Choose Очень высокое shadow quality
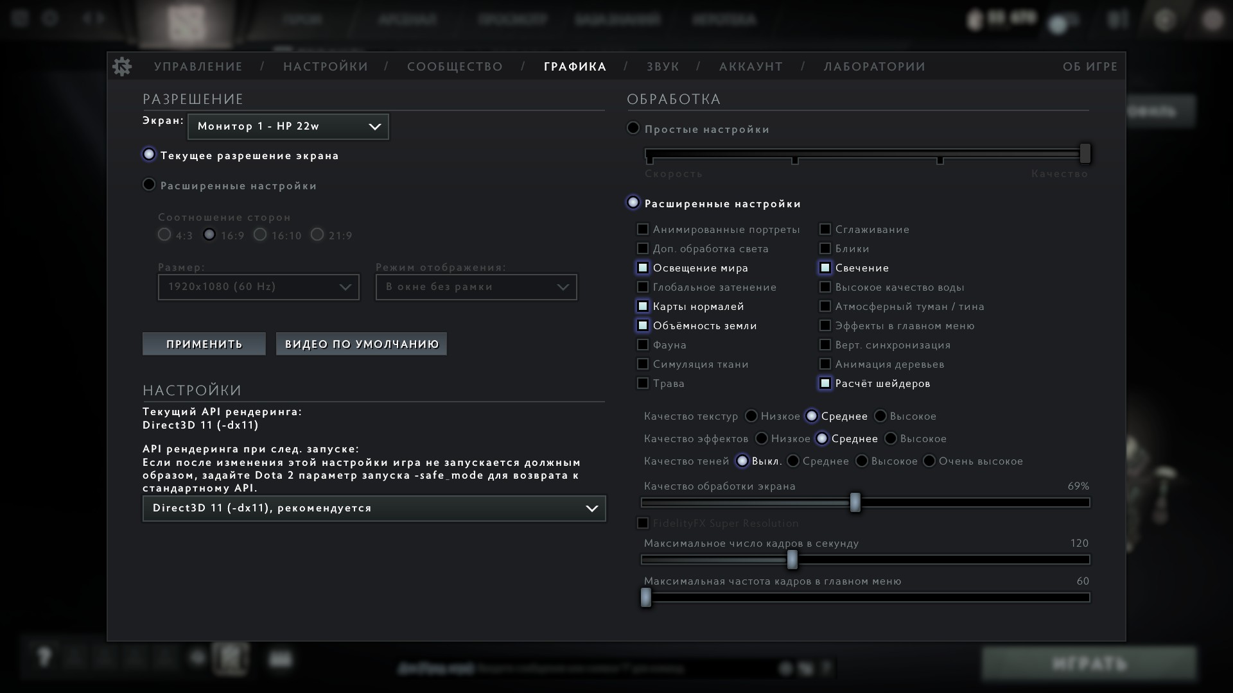The image size is (1233, 693). click(x=929, y=461)
